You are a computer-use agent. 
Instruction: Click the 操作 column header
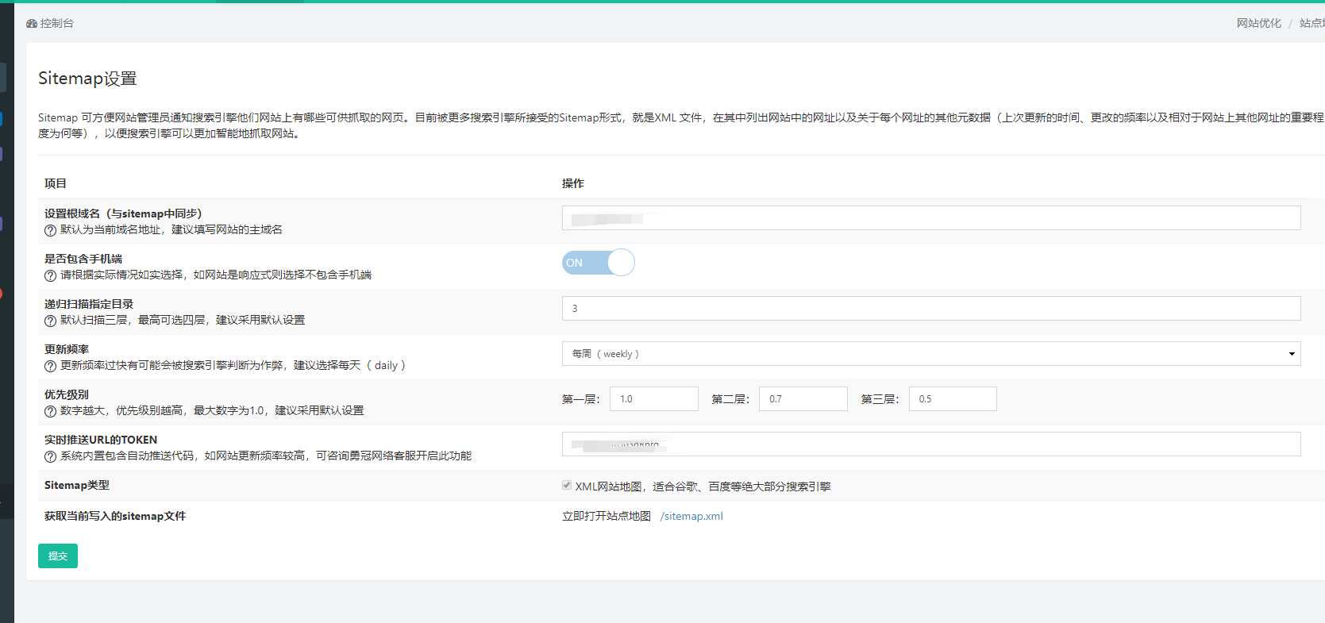573,183
